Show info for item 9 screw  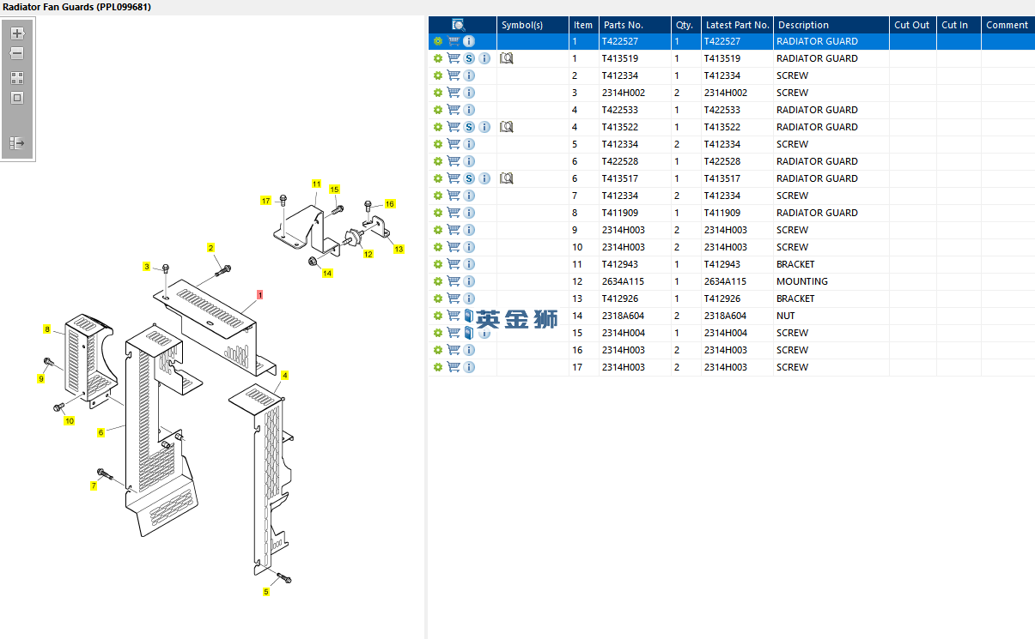469,230
